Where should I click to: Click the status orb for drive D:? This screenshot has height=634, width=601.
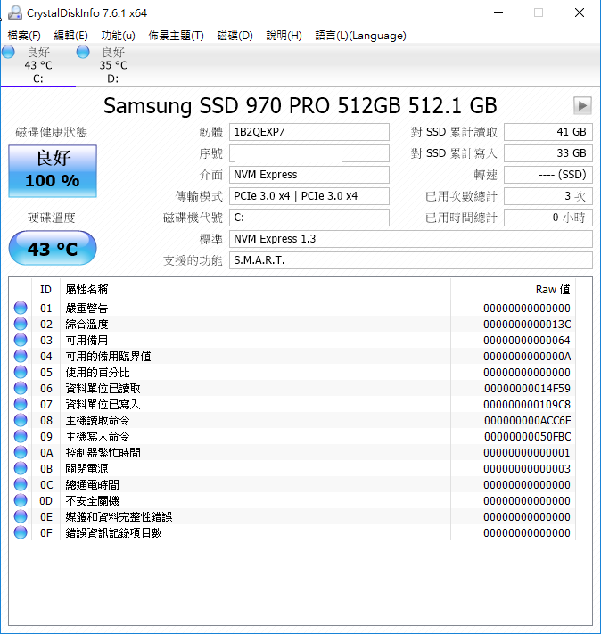(84, 53)
